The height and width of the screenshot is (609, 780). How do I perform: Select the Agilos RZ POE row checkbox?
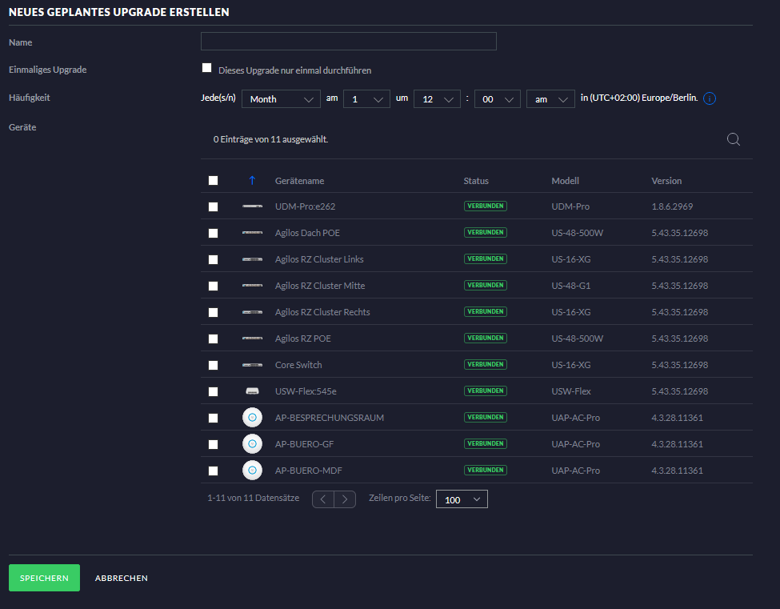pyautogui.click(x=213, y=339)
